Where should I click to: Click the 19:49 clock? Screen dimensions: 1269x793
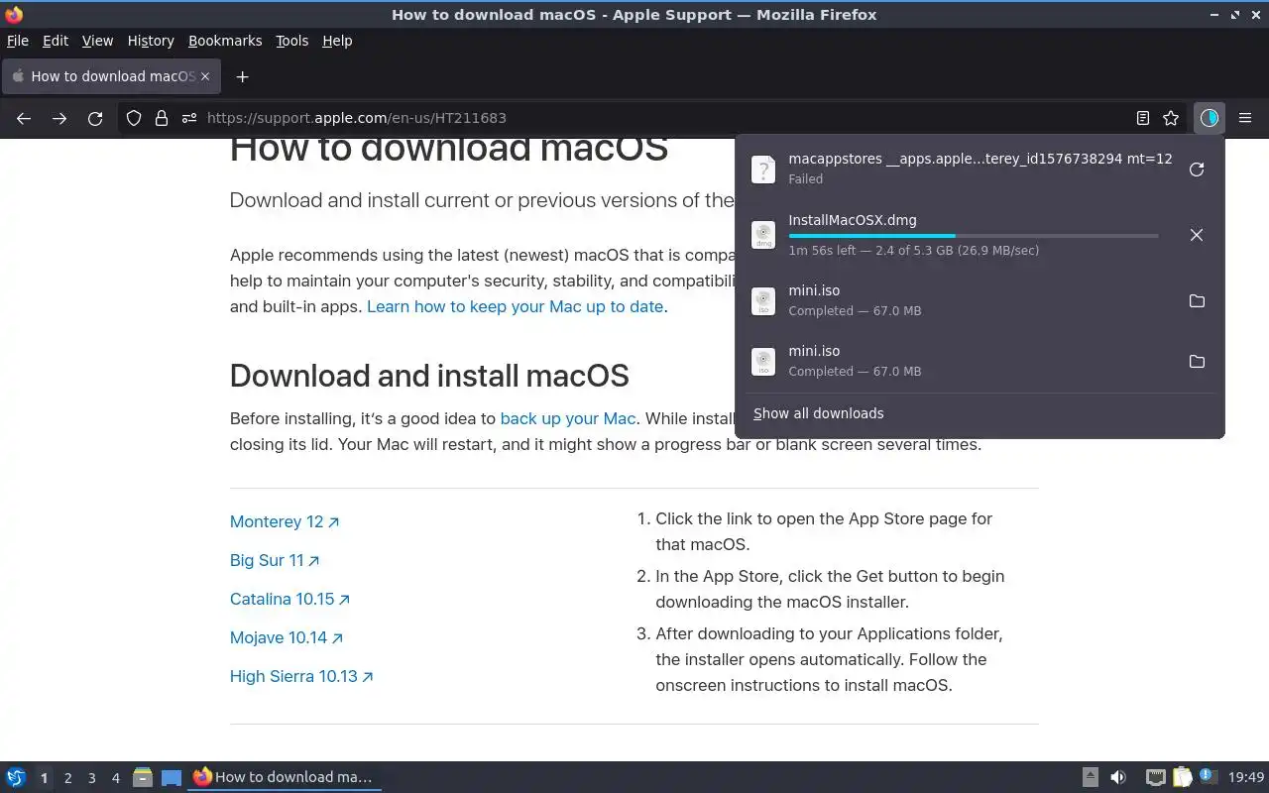coord(1246,777)
